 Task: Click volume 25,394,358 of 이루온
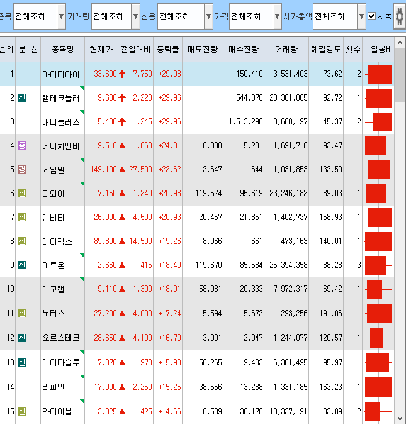tap(288, 265)
